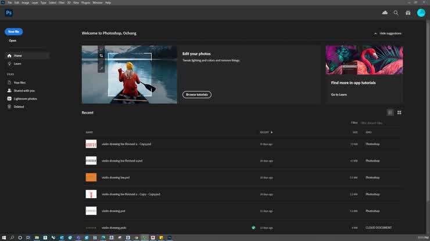Click the Lightroom photos icon

pos(9,98)
